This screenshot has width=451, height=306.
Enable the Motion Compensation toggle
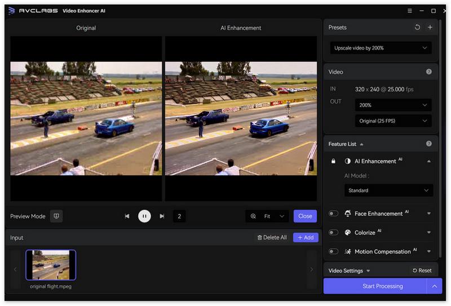point(334,251)
